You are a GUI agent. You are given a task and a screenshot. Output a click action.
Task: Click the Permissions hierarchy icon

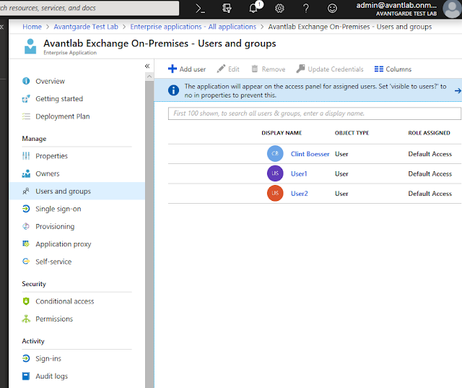[x=26, y=319]
